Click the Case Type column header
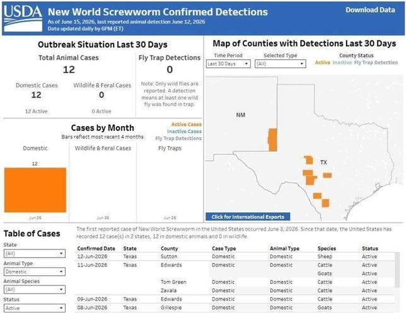The image size is (406, 315). click(x=224, y=248)
